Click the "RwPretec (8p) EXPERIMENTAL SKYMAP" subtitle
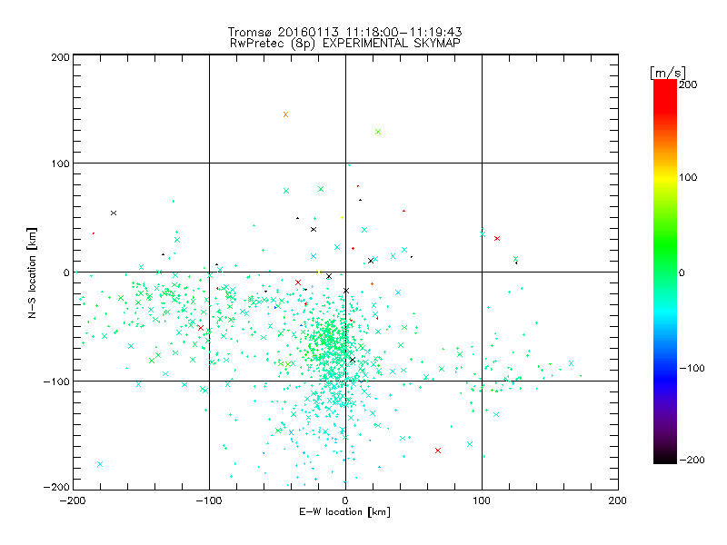 (x=345, y=44)
